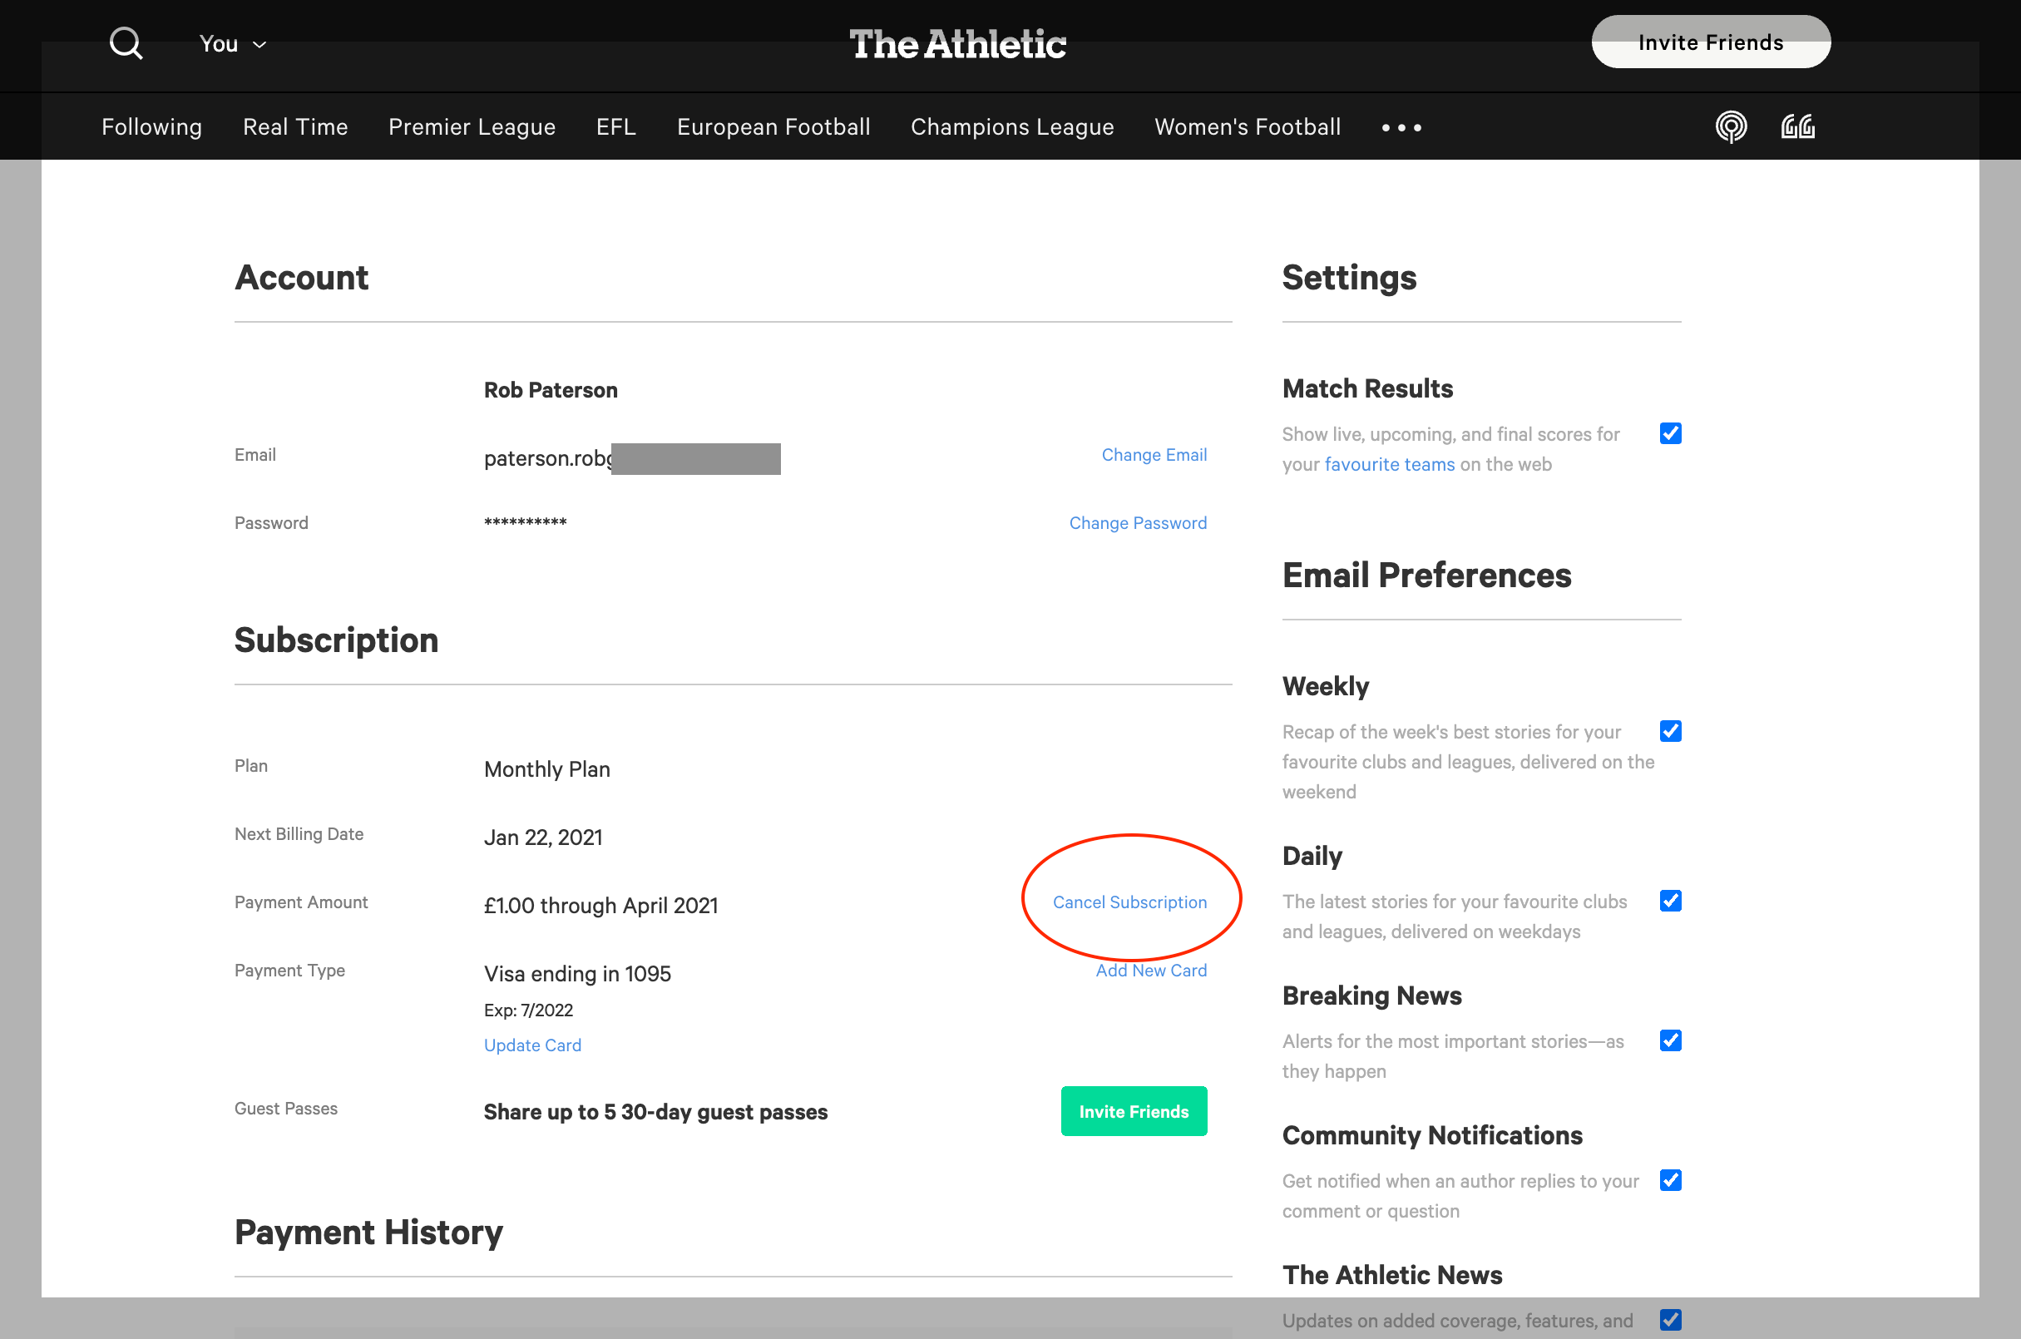Click Add New Card
Screen dimensions: 2021x1339
tap(1151, 969)
